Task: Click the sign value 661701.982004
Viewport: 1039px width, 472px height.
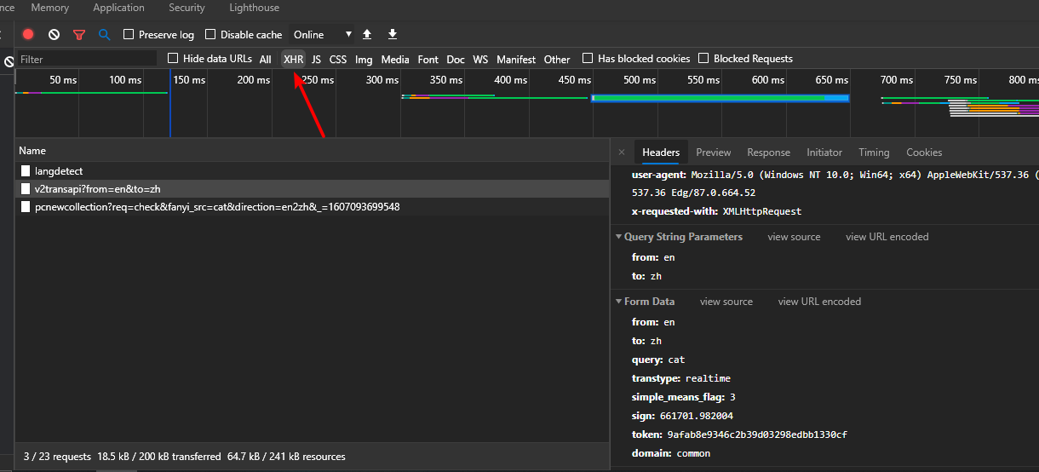Action: click(697, 416)
